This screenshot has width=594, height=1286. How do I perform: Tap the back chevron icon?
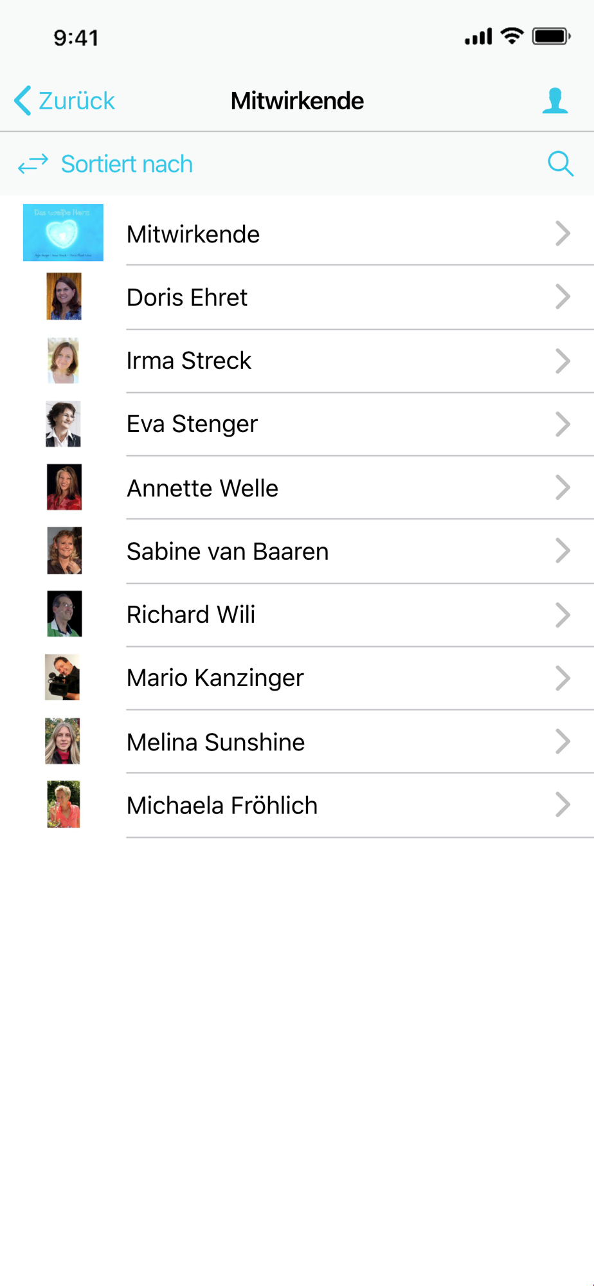pyautogui.click(x=22, y=101)
